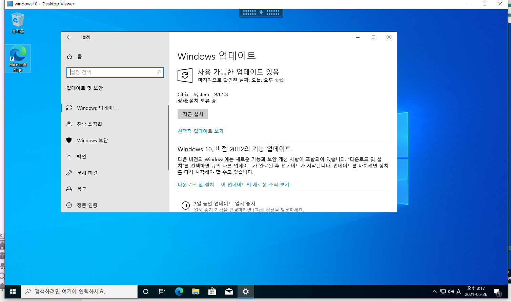Open Microsoft Store from the taskbar

click(x=212, y=292)
